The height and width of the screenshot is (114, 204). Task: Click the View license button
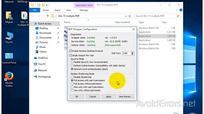pos(126,97)
